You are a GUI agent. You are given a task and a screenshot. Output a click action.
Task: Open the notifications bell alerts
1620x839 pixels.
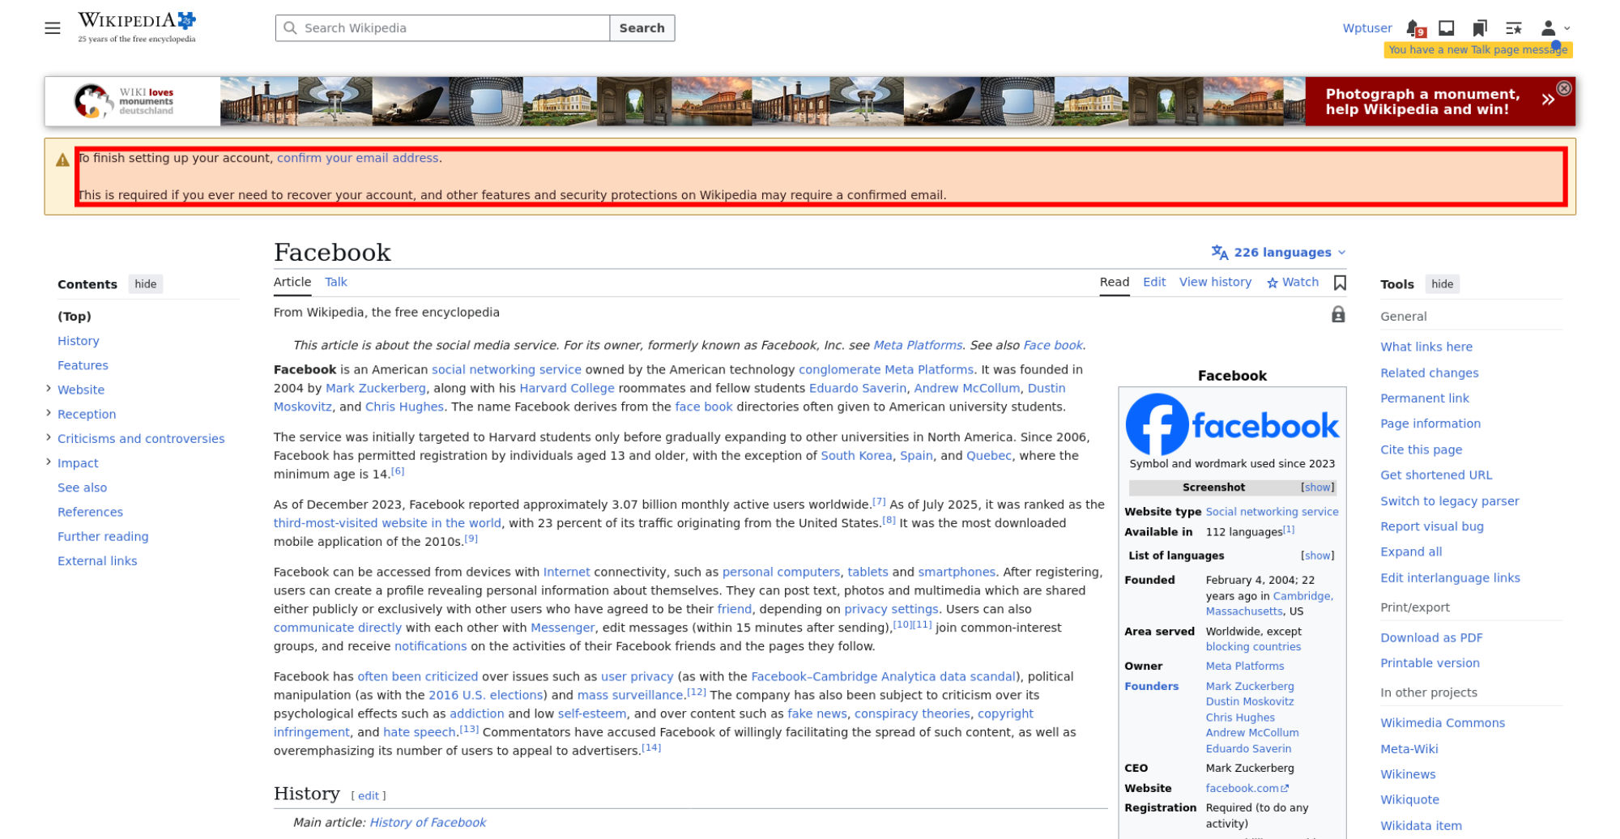(x=1414, y=28)
